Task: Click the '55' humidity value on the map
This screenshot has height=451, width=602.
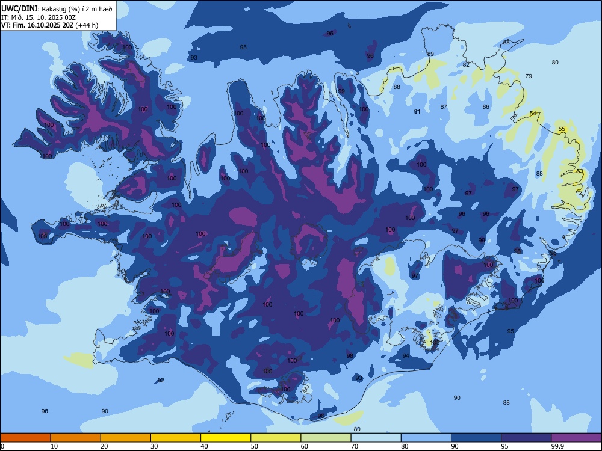Action: tap(562, 129)
